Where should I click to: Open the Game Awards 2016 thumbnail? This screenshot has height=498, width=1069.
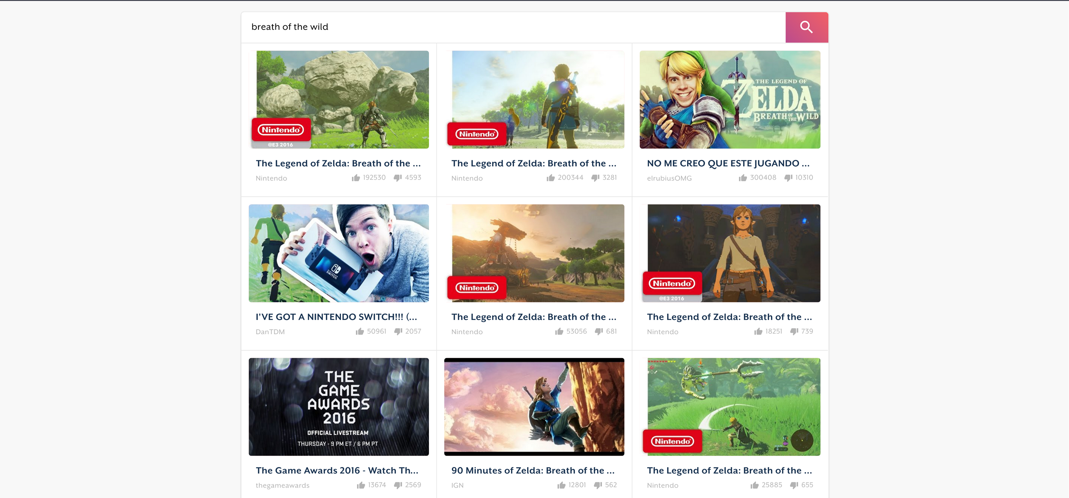point(339,407)
